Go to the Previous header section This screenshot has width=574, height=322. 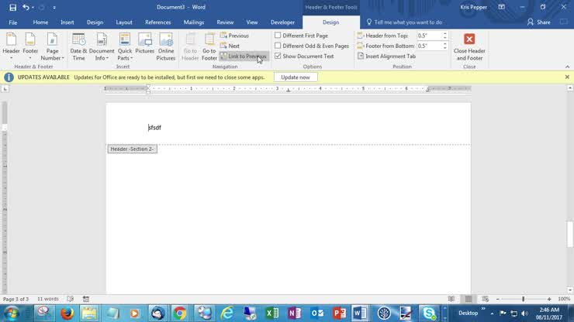point(234,36)
